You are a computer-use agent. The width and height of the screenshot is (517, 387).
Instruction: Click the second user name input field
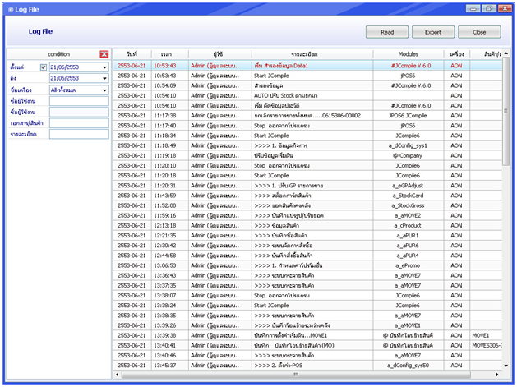(x=79, y=112)
